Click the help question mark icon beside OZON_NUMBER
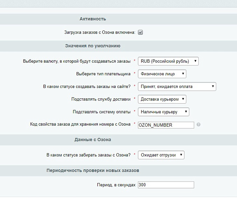This screenshot has height=210, width=237. (x=198, y=125)
